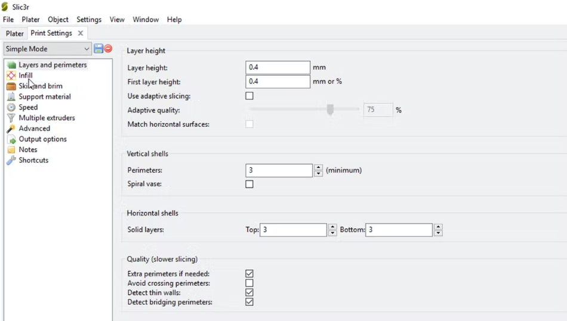Click the Output options icon

[11, 139]
